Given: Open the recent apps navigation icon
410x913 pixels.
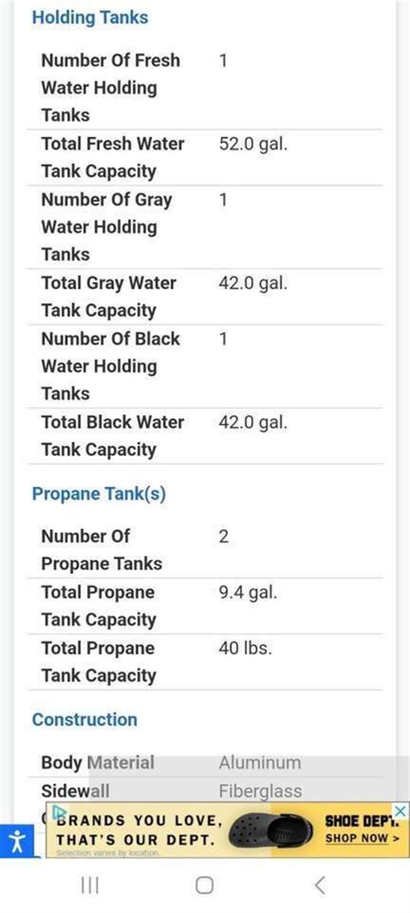Looking at the screenshot, I should (x=90, y=885).
